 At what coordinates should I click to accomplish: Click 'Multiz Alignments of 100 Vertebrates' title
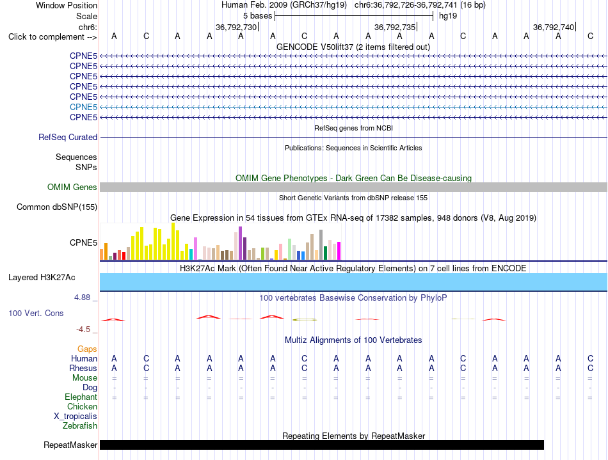[x=353, y=340]
